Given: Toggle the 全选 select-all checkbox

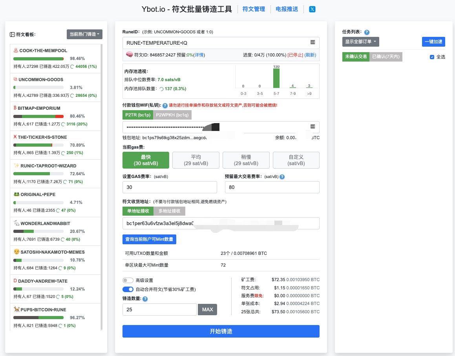Looking at the screenshot, I should click(432, 57).
